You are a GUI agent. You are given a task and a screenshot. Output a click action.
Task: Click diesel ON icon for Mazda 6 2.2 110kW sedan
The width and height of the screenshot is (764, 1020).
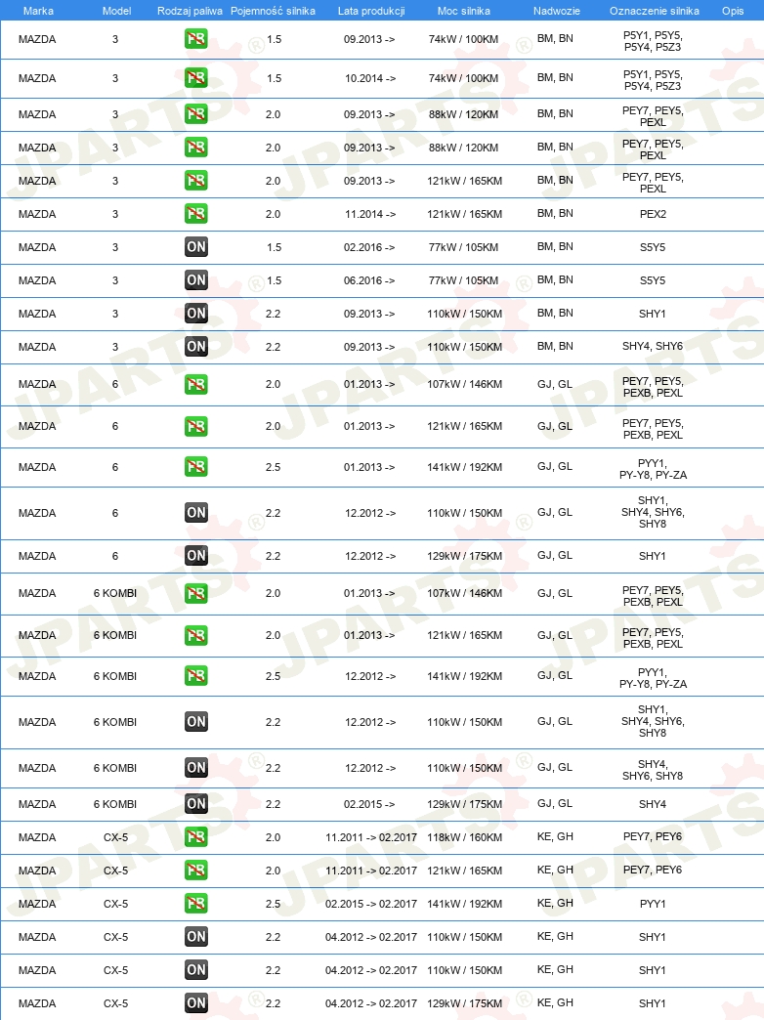tap(195, 513)
